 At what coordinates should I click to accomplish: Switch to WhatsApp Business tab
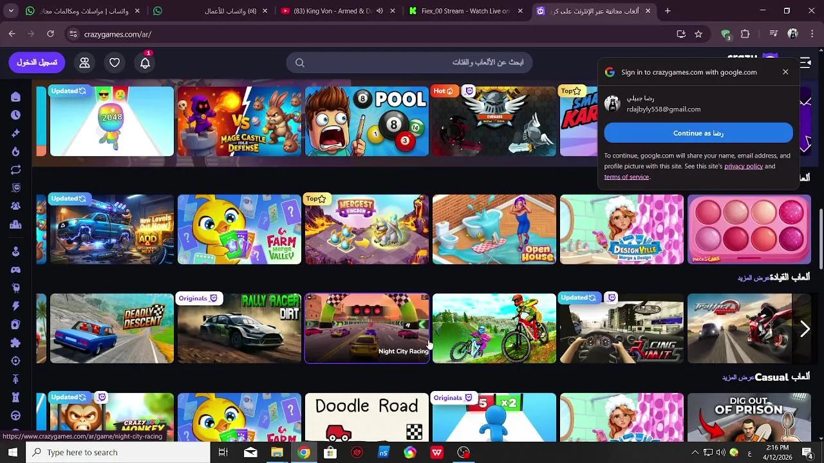click(x=210, y=11)
